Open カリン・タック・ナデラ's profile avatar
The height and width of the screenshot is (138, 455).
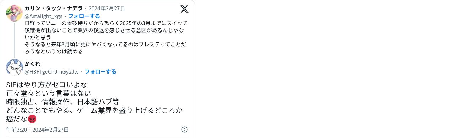tap(15, 13)
